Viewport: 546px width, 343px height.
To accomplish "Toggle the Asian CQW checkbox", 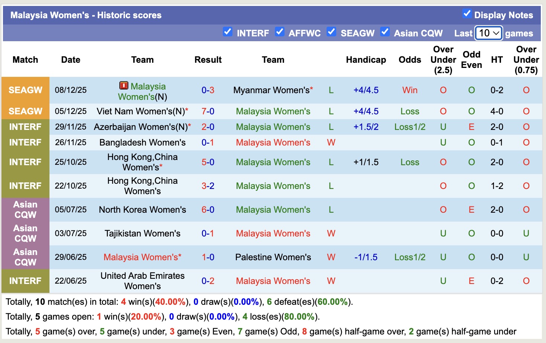I will coord(385,32).
